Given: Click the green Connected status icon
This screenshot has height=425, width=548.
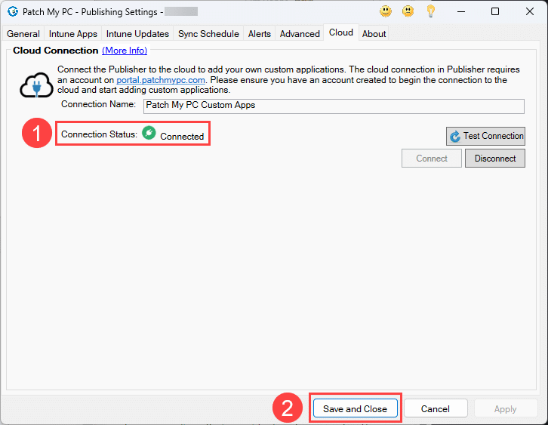Looking at the screenshot, I should click(x=149, y=134).
